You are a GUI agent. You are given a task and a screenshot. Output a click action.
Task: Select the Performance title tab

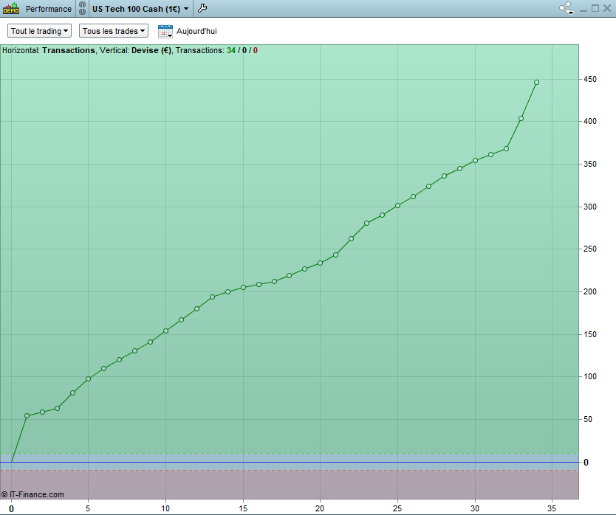tap(49, 9)
